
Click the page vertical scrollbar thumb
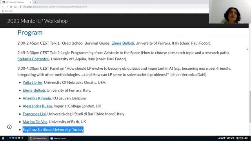[x=250, y=107]
